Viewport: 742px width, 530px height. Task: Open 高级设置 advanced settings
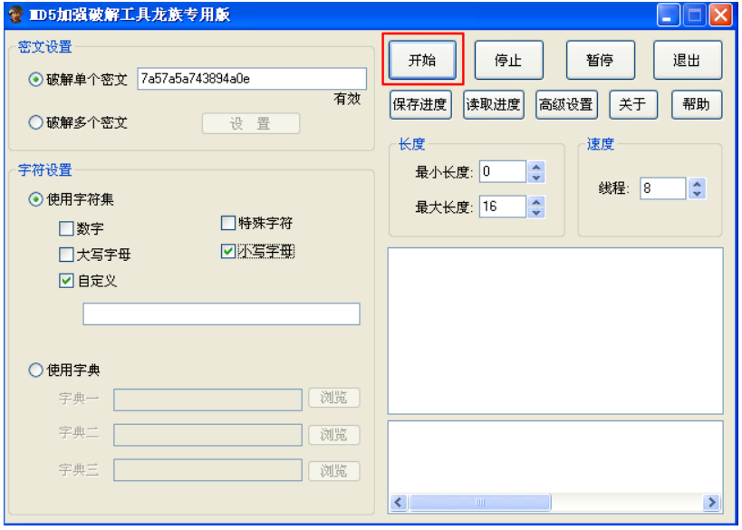[x=569, y=104]
